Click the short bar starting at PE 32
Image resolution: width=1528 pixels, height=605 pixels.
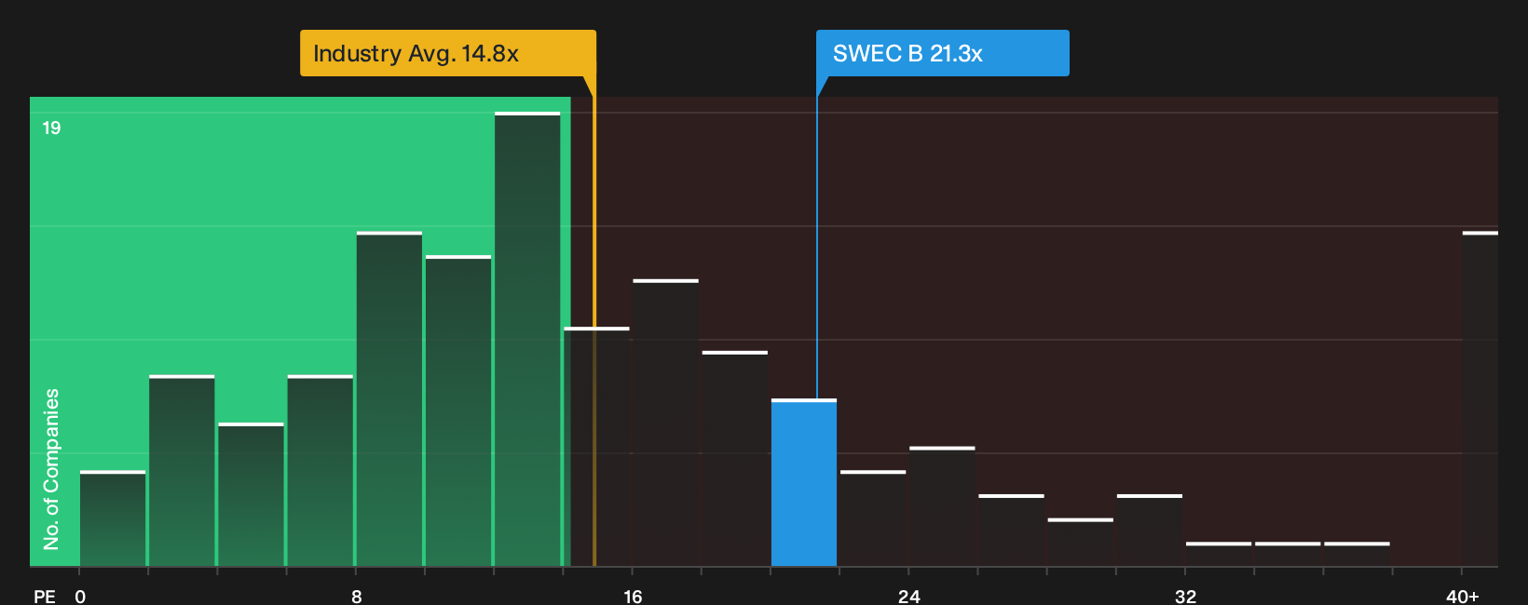1219,555
